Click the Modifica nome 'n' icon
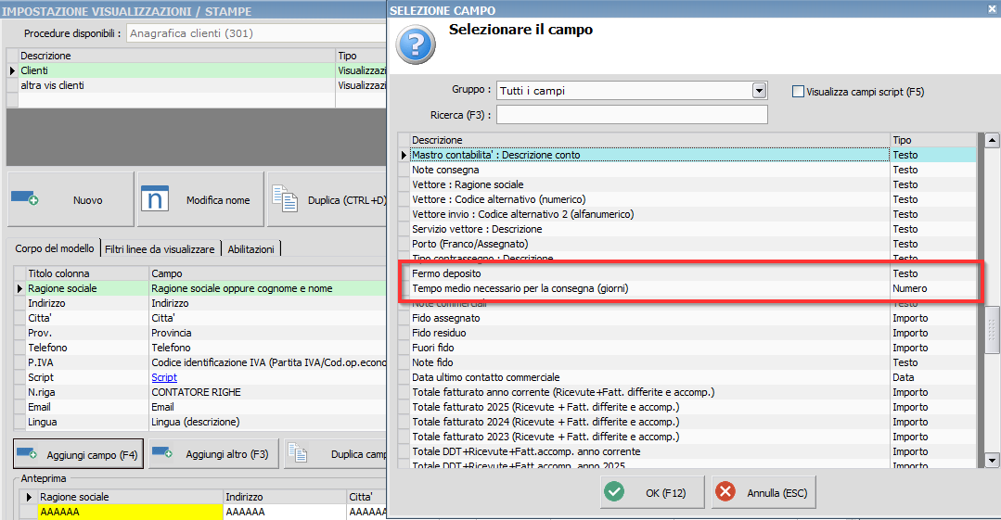The height and width of the screenshot is (520, 1001). 155,198
